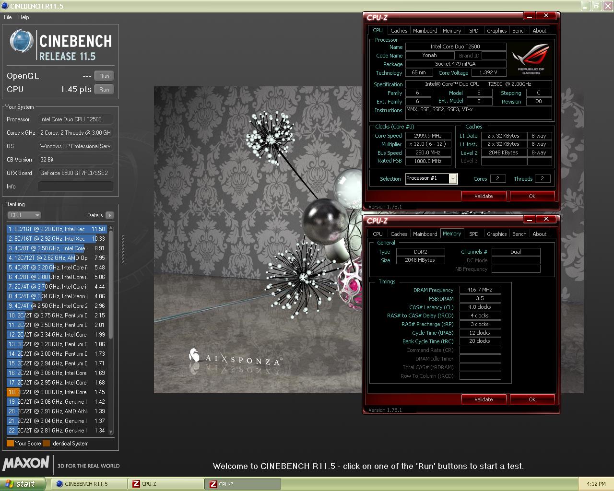The width and height of the screenshot is (614, 491).
Task: Click ranking list scroll-down arrow
Action: pos(111,432)
